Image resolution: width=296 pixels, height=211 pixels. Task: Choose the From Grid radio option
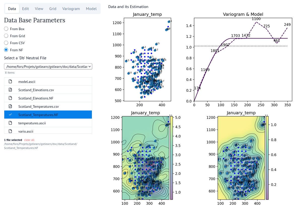coord(6,36)
